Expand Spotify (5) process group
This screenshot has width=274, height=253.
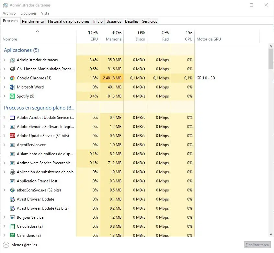click(4, 96)
